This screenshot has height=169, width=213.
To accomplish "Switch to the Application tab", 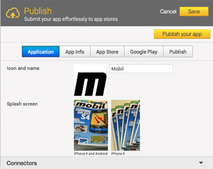I will pyautogui.click(x=41, y=52).
